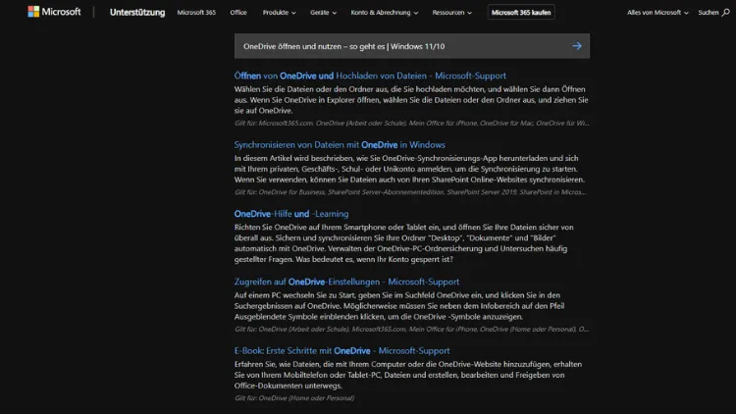This screenshot has width=736, height=414.
Task: Click the Suchen label in the header
Action: coord(708,12)
